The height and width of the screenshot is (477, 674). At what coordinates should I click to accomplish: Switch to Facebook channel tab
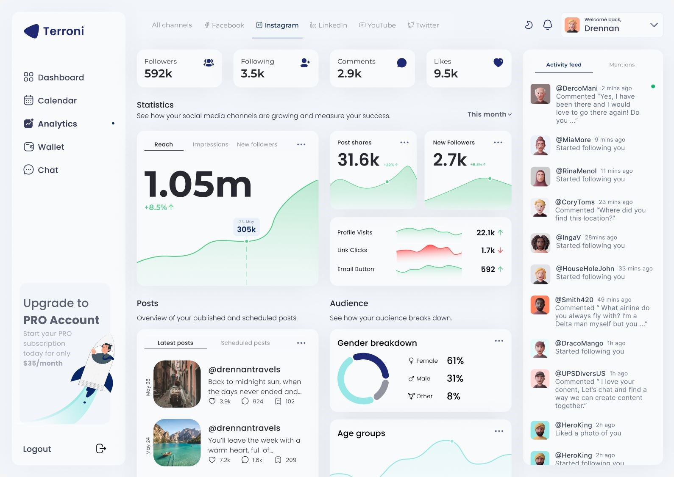224,25
